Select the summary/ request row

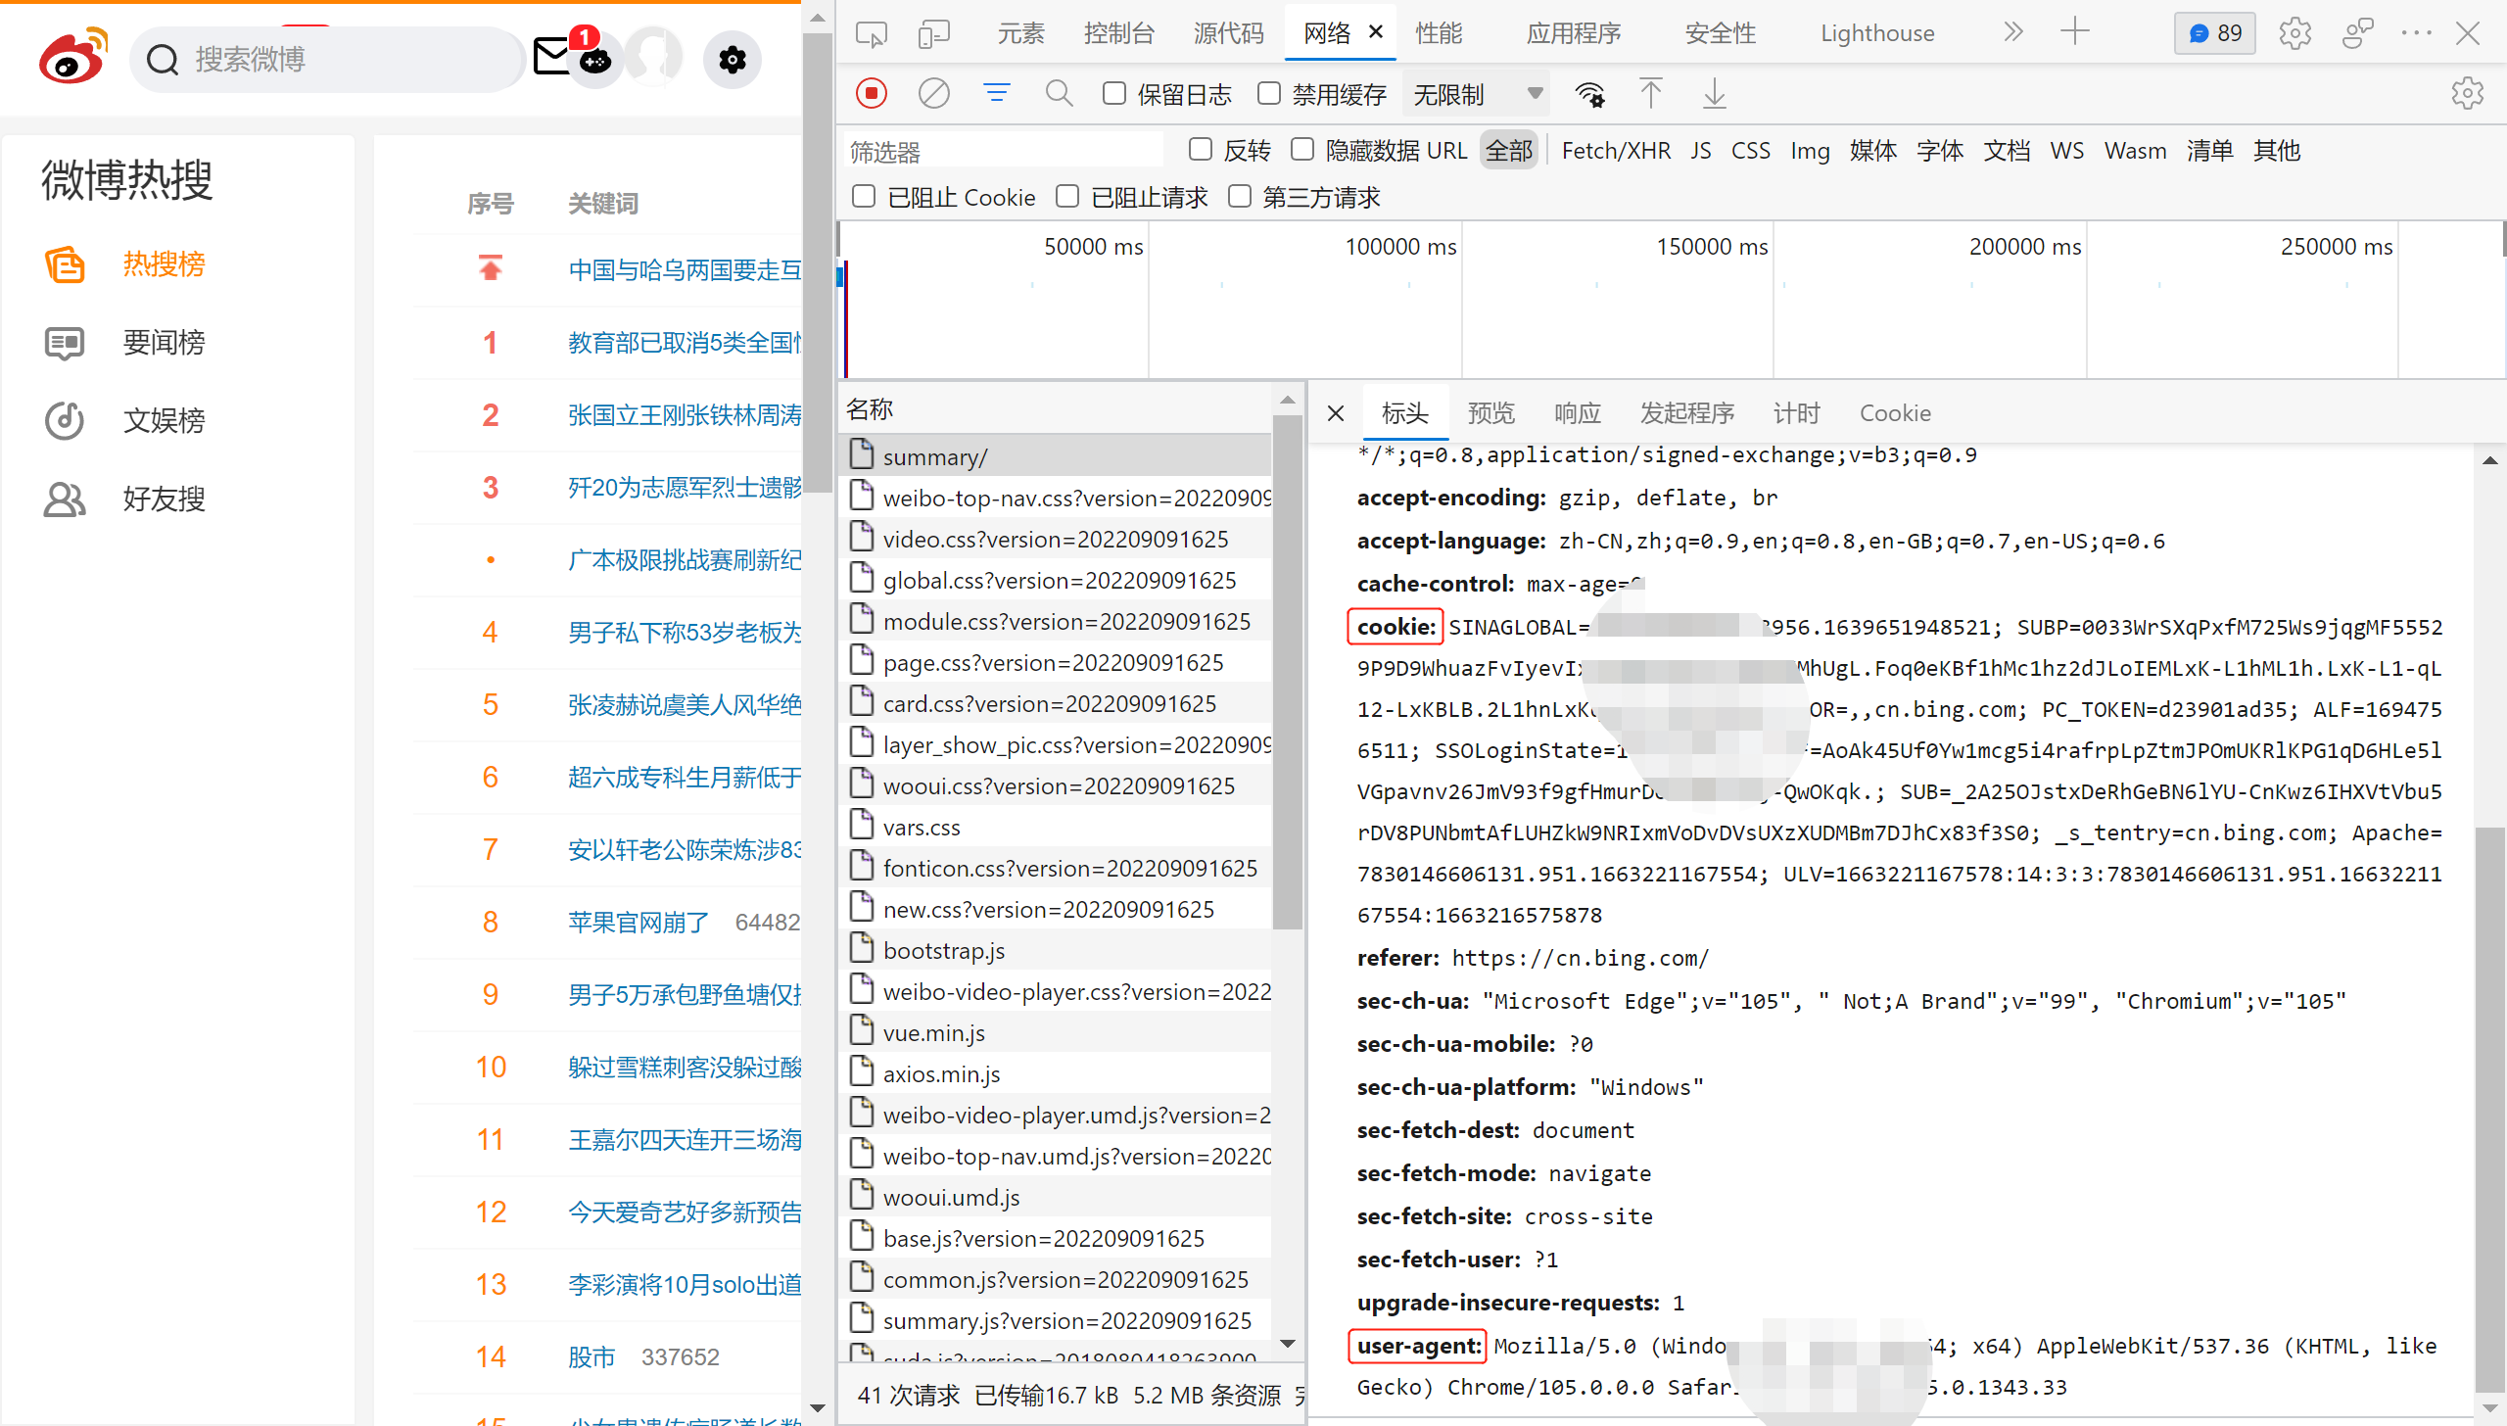1056,456
